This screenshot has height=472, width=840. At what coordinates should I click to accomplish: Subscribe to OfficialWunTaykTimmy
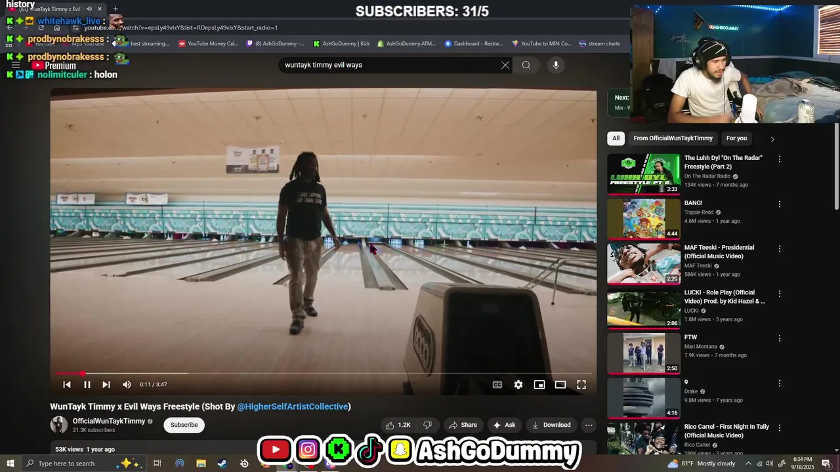184,425
